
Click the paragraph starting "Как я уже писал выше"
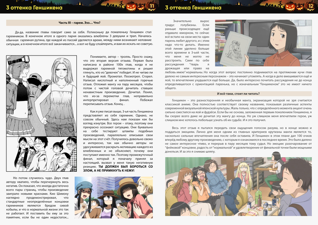click(x=118, y=141)
